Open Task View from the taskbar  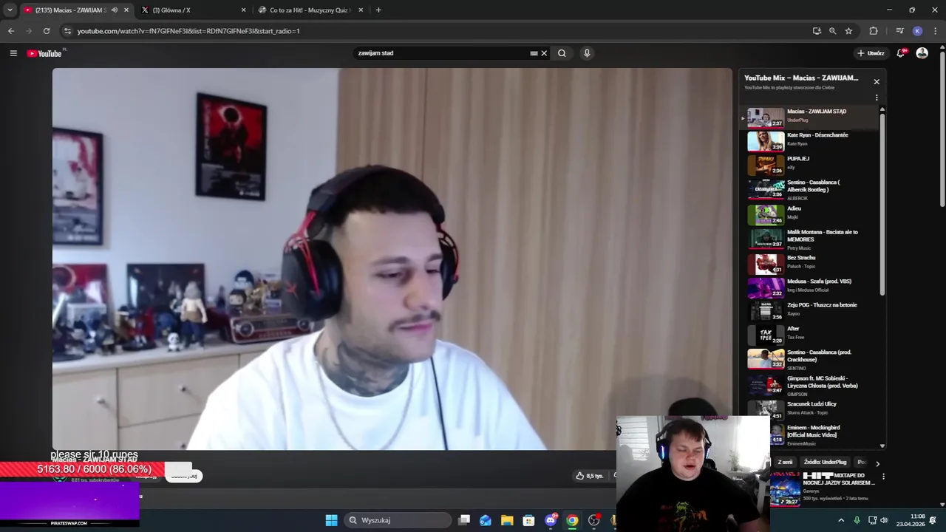[464, 520]
